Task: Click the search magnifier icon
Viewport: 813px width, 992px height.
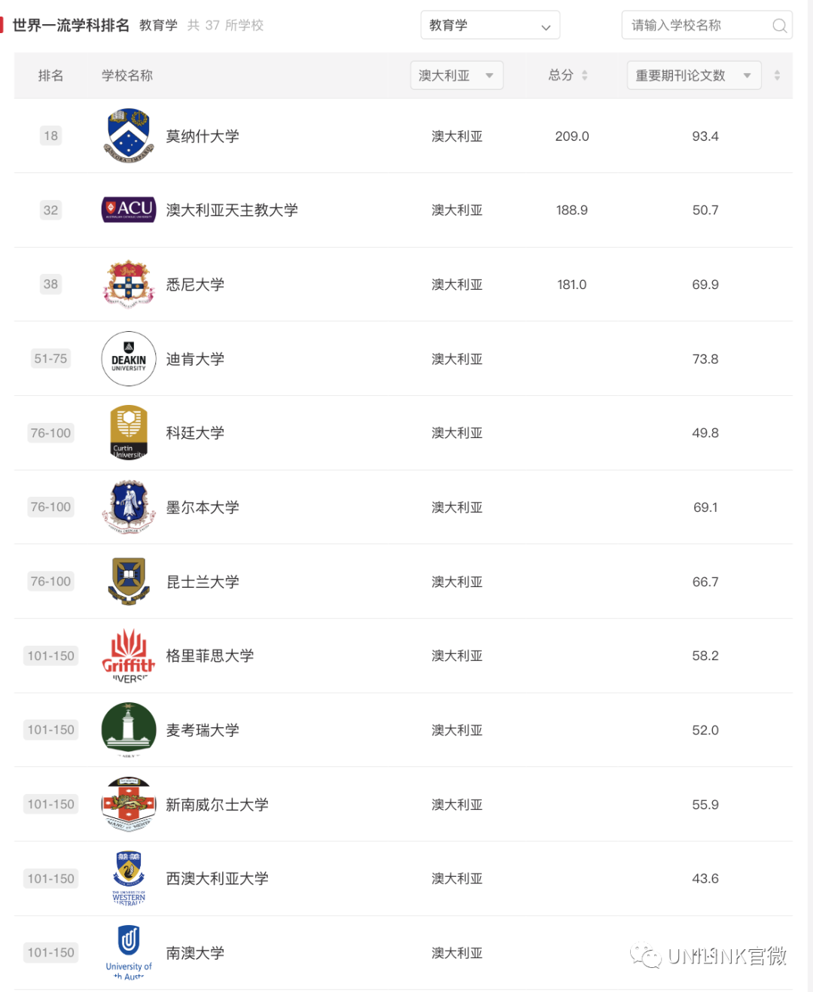Action: 780,26
